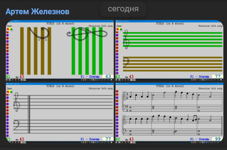
Task: Click the green number 40 in sheet music image
Action: click(x=118, y=139)
